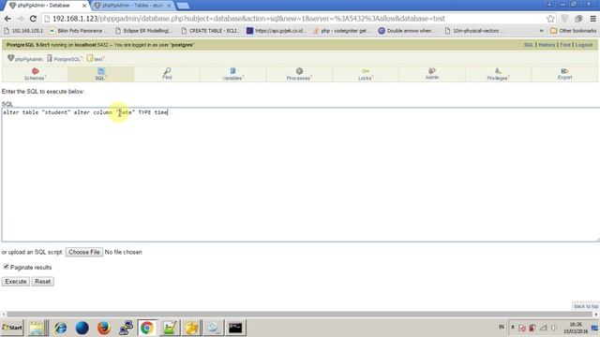Viewport: 600px width, 337px height.
Task: Open the 192.168.105.1 bookmark
Action: coord(23,31)
